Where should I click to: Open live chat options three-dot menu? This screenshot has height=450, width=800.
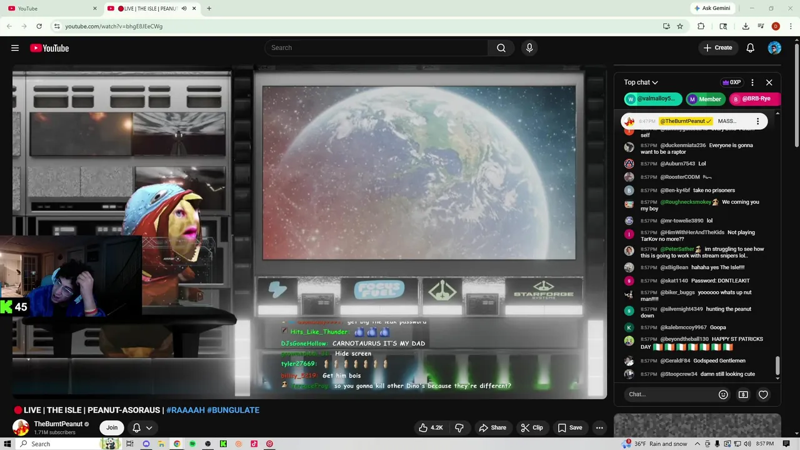point(752,82)
